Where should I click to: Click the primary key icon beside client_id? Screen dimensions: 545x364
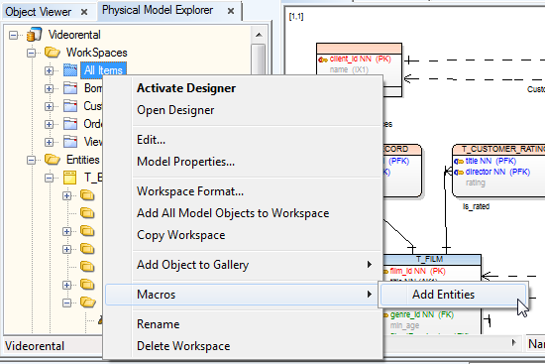tap(323, 60)
